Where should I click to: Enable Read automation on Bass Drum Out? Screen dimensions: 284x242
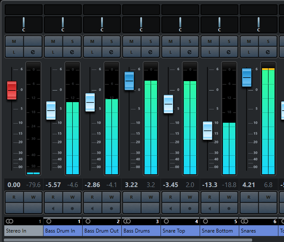(x=93, y=197)
